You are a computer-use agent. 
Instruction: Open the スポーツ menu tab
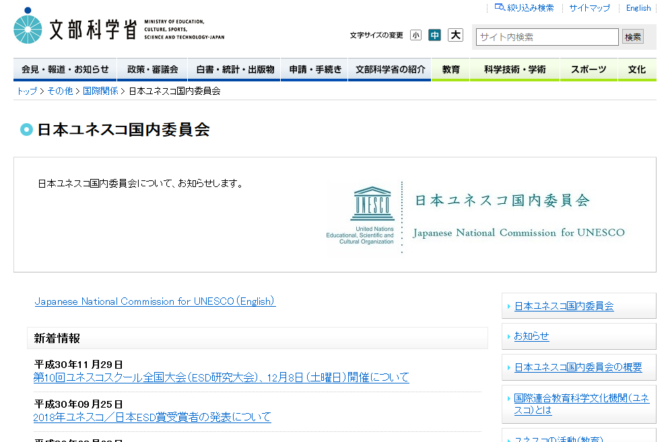(589, 69)
